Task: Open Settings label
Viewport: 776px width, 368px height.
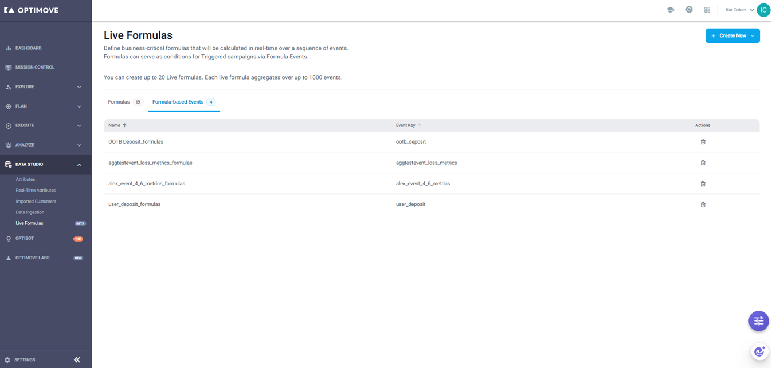Action: (25, 360)
